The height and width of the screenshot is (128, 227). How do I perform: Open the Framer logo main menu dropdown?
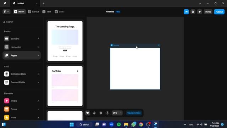point(6,12)
